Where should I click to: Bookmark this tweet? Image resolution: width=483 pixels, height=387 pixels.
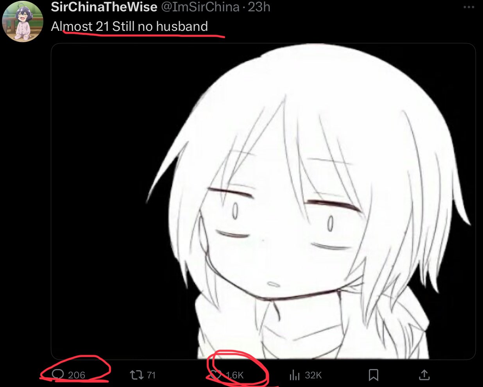[x=374, y=375]
